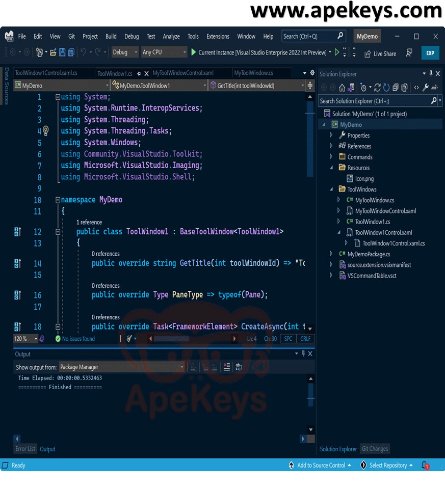Click Add to Source Control
445x489 pixels.
[321, 465]
